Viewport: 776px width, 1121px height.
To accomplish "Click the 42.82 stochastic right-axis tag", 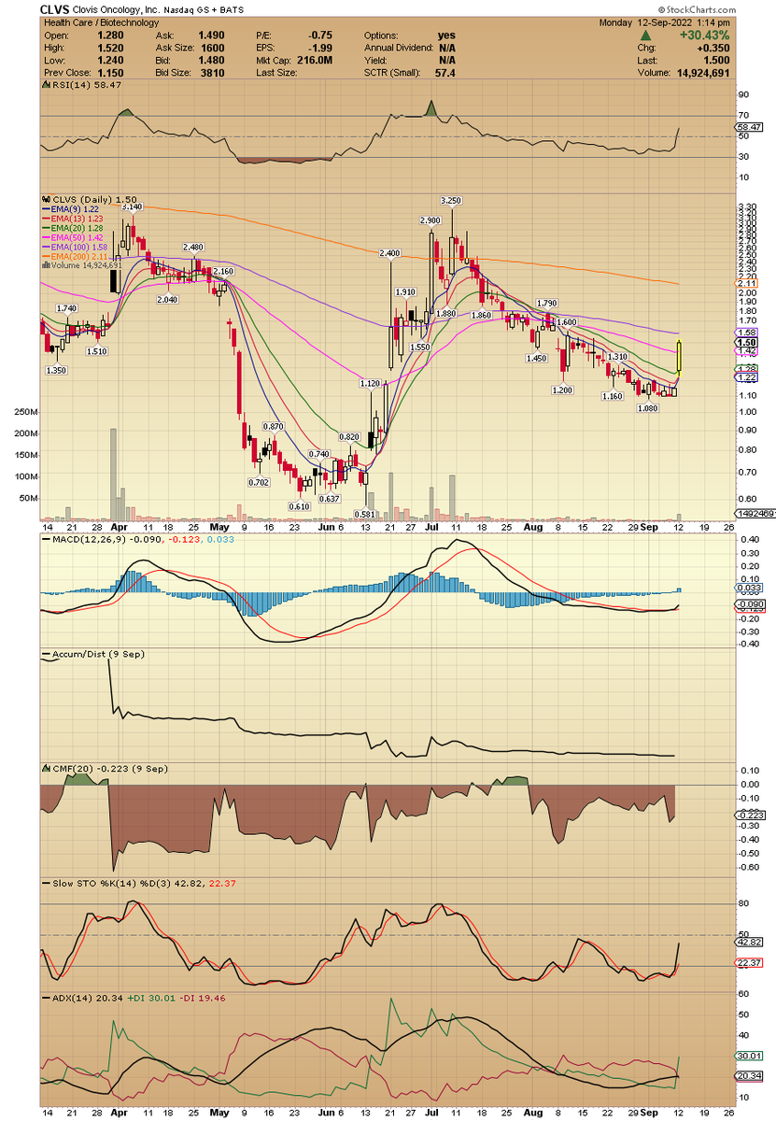I will (x=750, y=943).
